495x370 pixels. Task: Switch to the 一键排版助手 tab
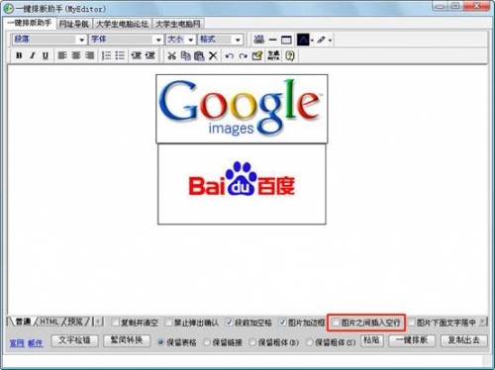click(30, 23)
